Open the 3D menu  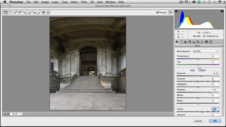92,2
